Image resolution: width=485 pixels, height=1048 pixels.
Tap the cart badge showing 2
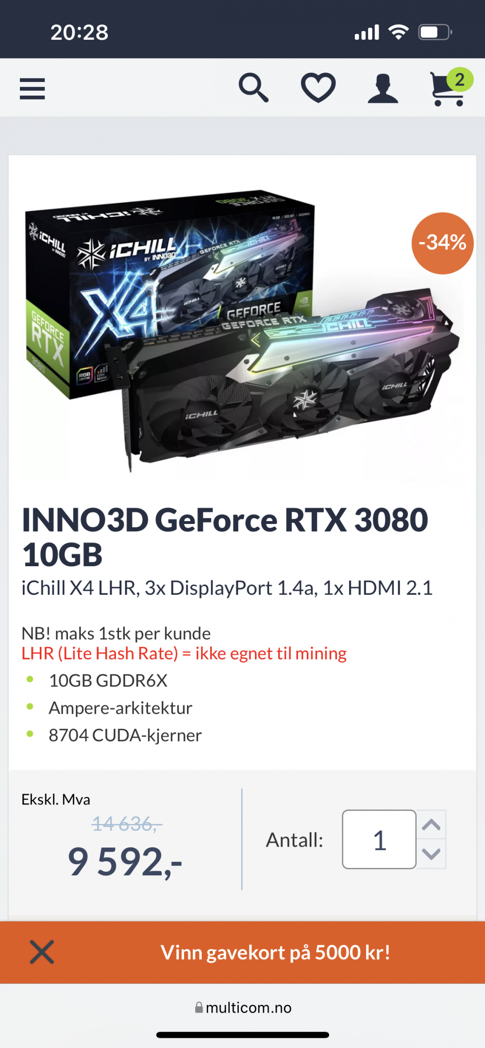coord(460,80)
